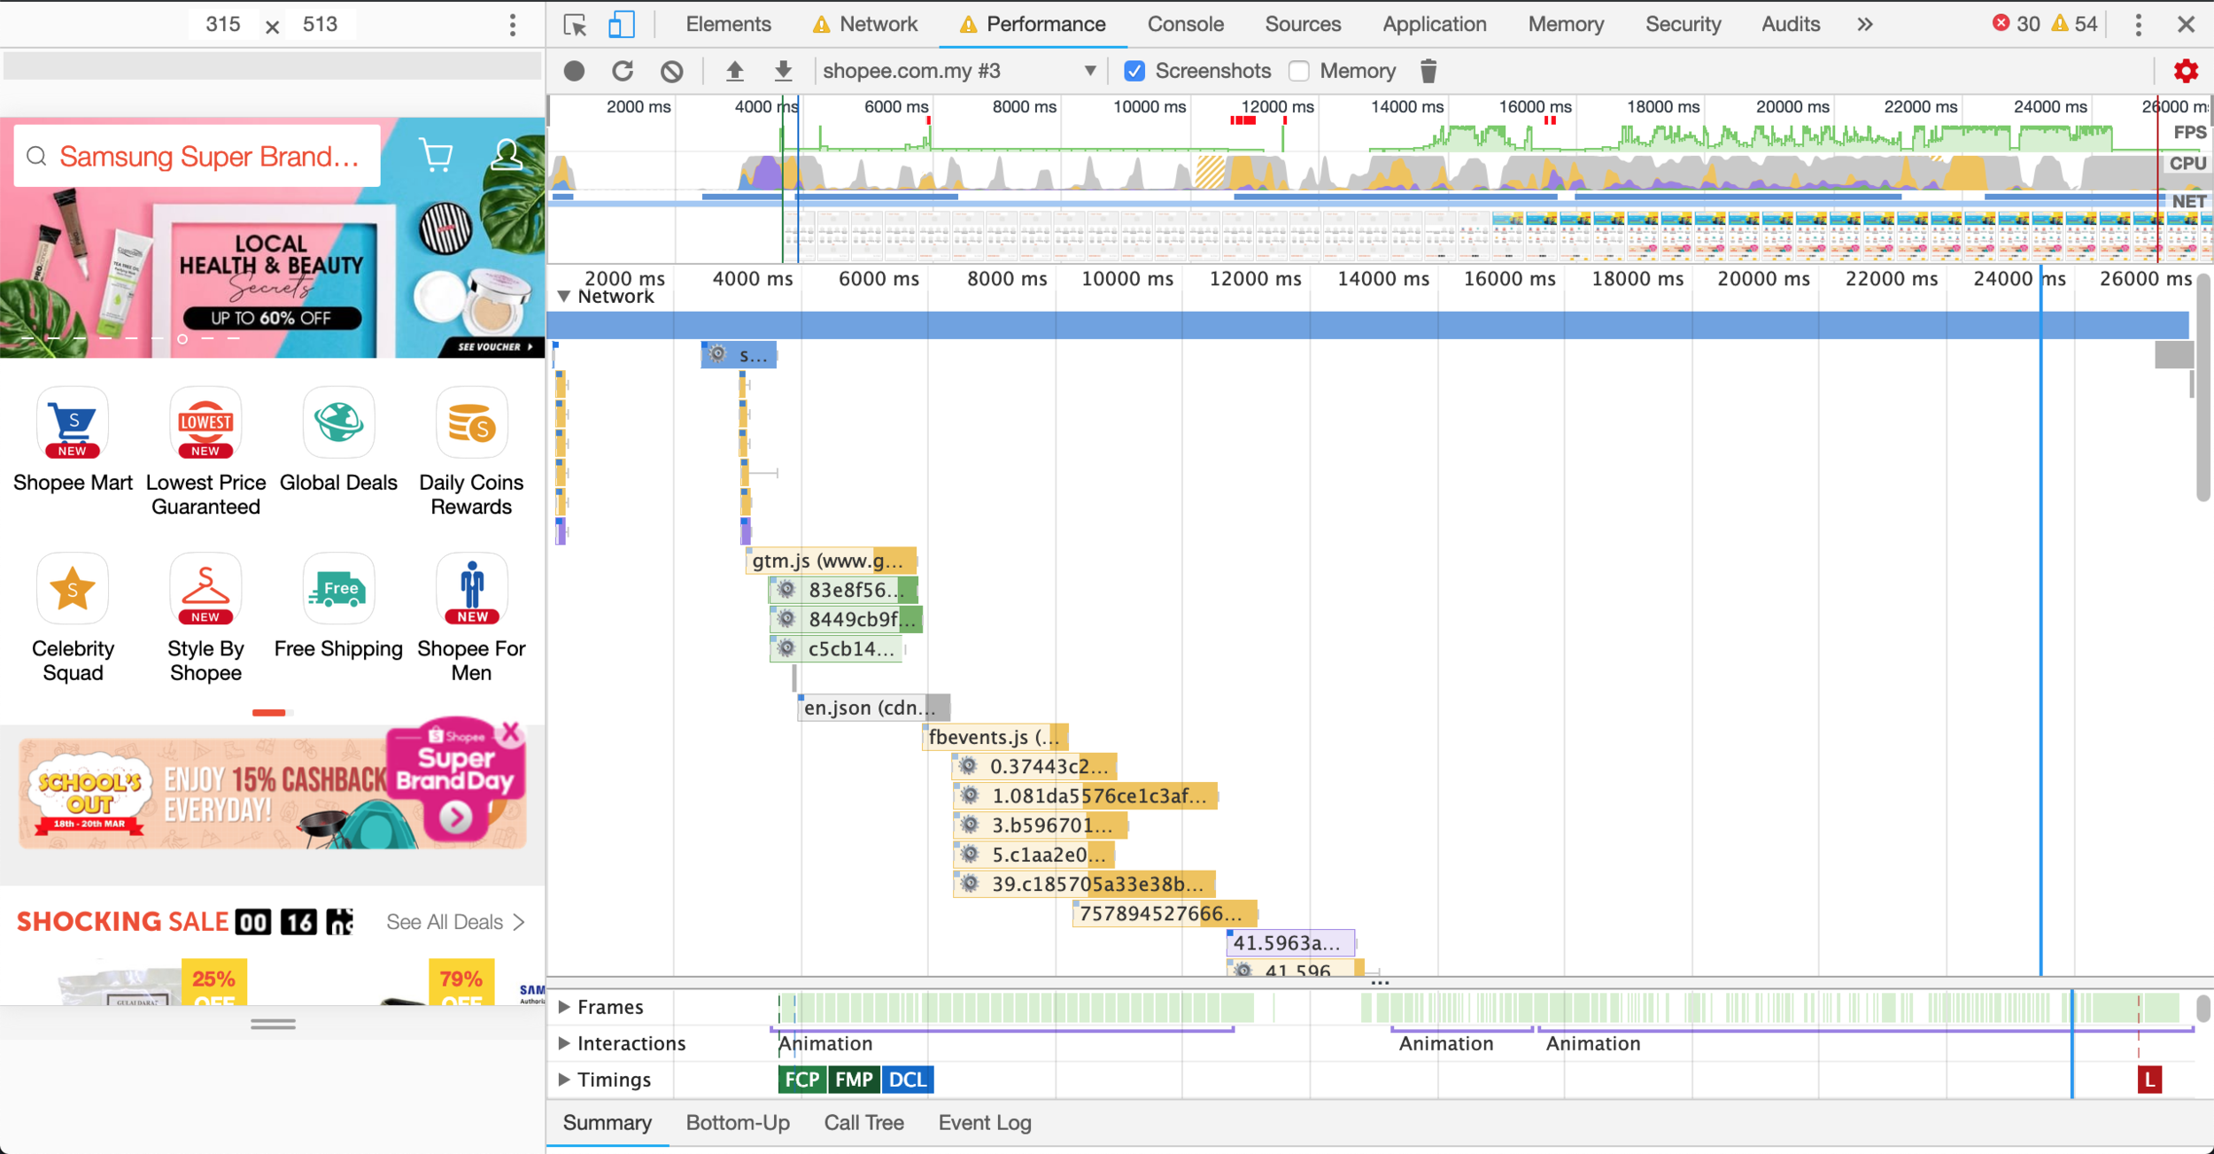The image size is (2214, 1154).
Task: Expand the Frames track
Action: pos(564,1007)
